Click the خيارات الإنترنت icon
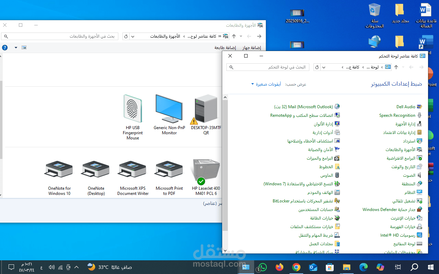This screenshot has height=274, width=439. [419, 218]
